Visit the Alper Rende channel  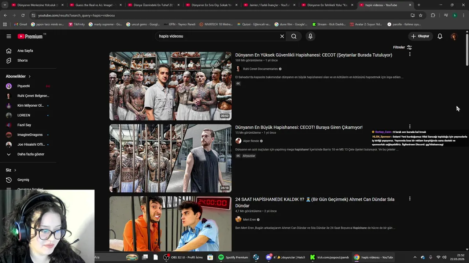pyautogui.click(x=251, y=141)
